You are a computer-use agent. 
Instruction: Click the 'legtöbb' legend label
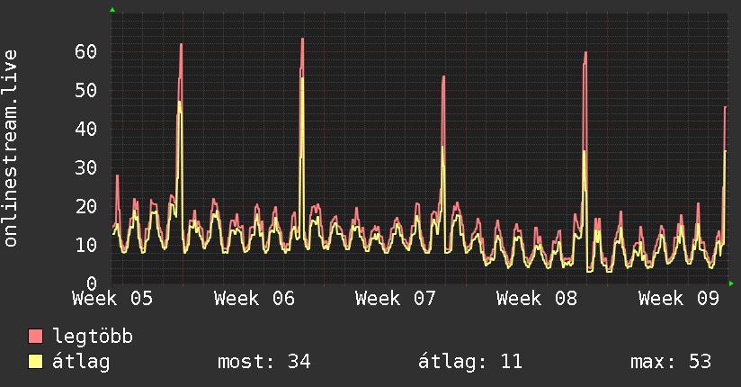pyautogui.click(x=93, y=337)
